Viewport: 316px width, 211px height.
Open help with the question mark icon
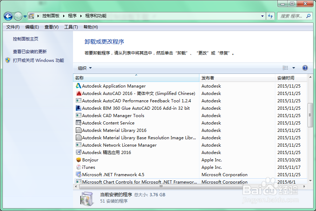(305, 68)
